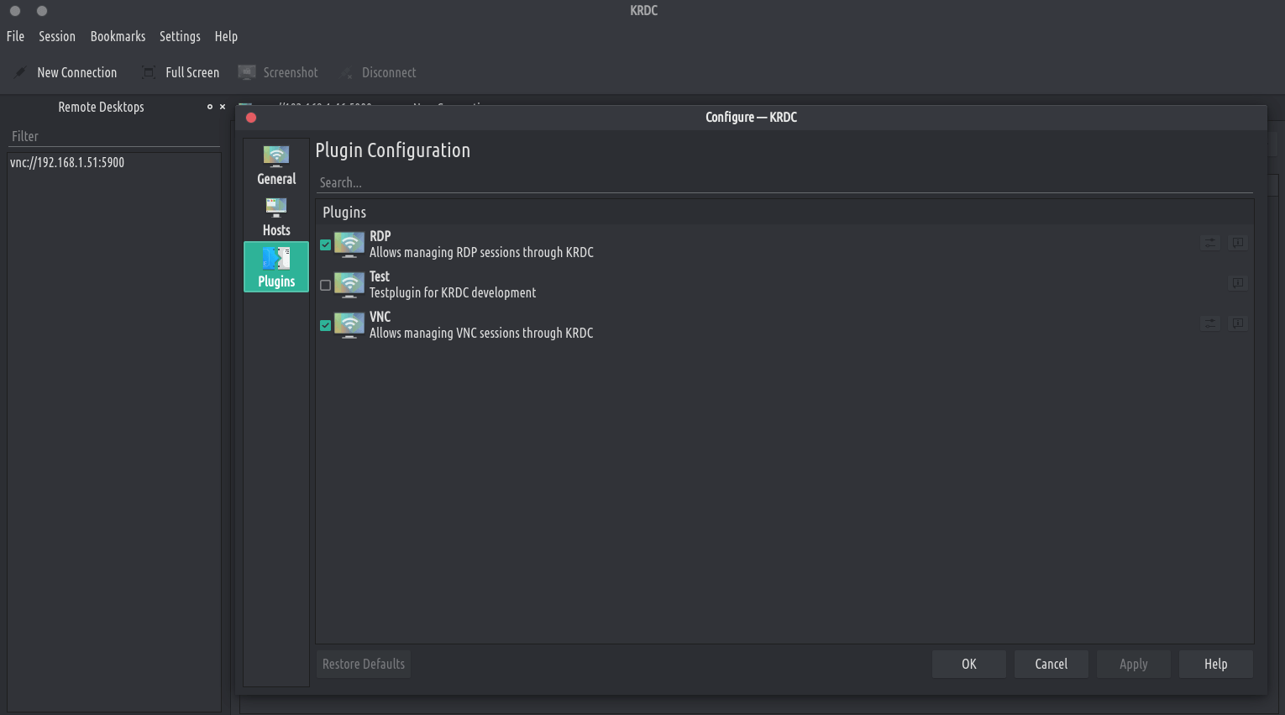Open the Bookmarks menu
This screenshot has width=1285, height=715.
coord(118,36)
